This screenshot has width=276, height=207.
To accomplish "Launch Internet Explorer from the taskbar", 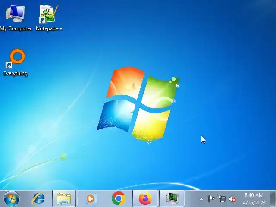I will tap(38, 198).
